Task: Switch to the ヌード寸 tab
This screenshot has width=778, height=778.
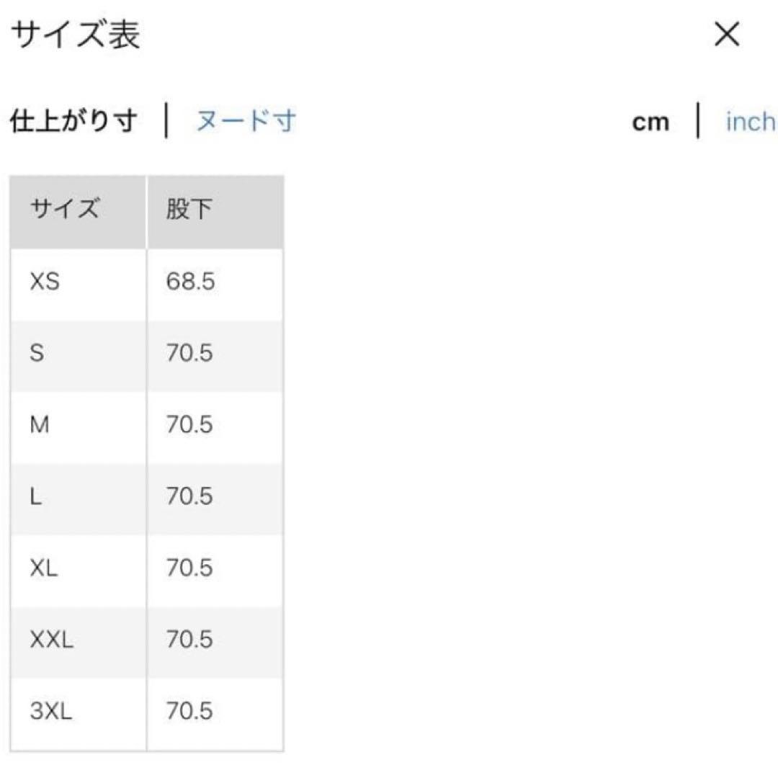Action: 246,121
